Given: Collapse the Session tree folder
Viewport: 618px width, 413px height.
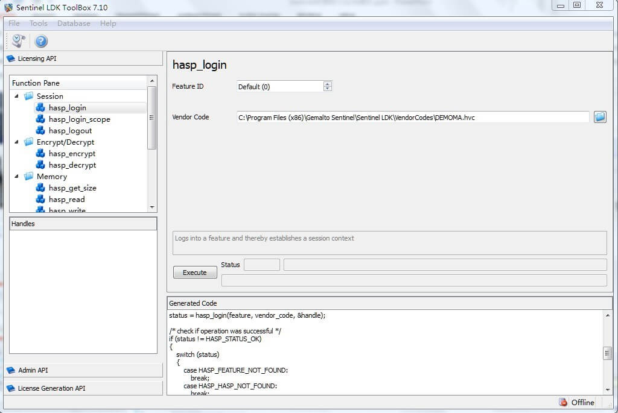Looking at the screenshot, I should coord(16,96).
